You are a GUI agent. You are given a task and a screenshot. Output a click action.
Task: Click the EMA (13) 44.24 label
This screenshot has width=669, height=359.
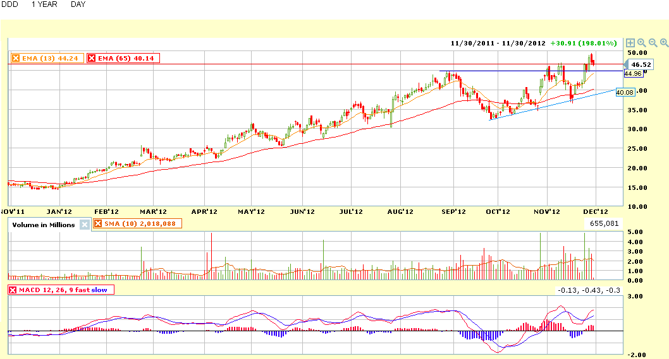(50, 58)
